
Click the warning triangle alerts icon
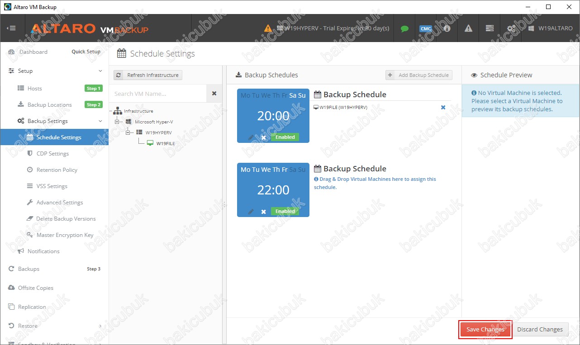point(468,28)
